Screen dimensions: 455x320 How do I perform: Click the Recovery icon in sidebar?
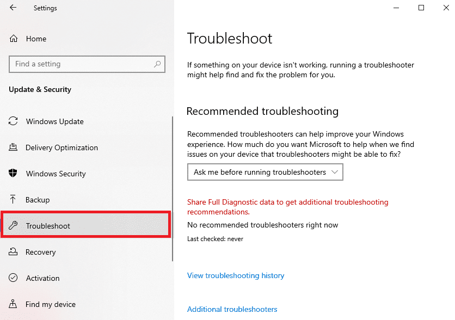click(x=14, y=252)
